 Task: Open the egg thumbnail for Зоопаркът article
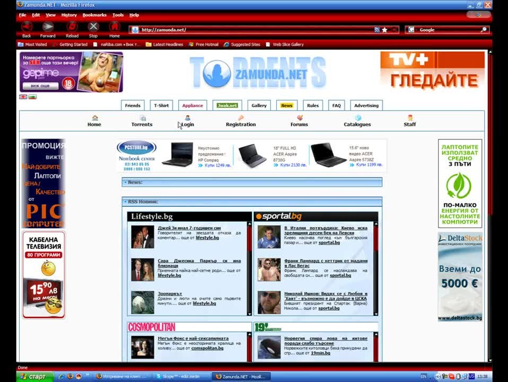coord(143,302)
